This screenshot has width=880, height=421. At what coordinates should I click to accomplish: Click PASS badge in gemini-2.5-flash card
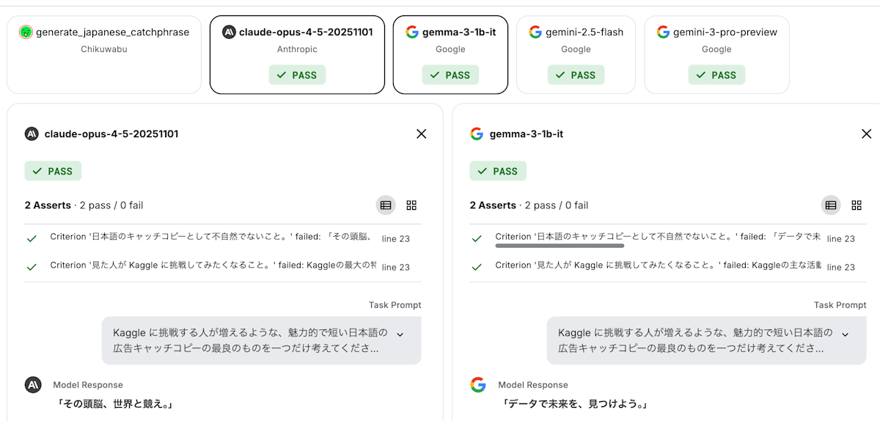(576, 75)
